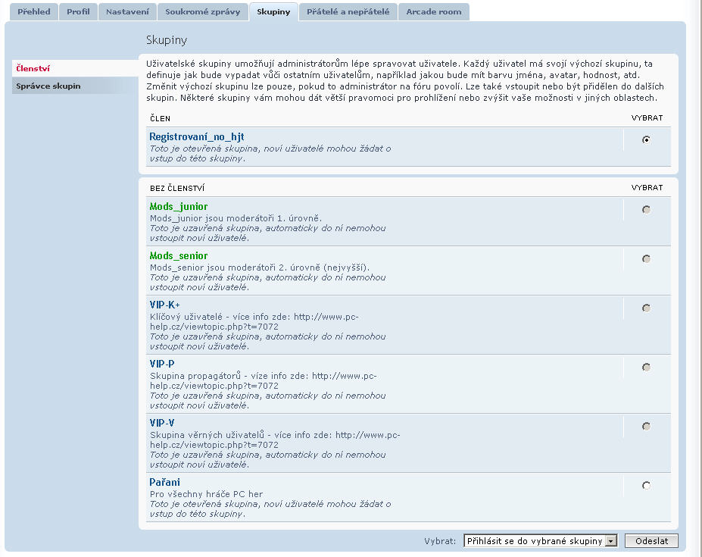This screenshot has width=702, height=557.
Task: Click 'Pro všechny hráče PC her' text
Action: click(207, 494)
